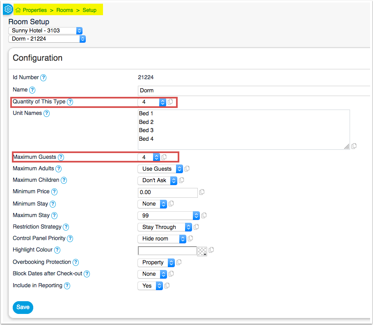Screen dimensions: 373x325
Task: Show help for Maximum Guests
Action: pos(61,157)
